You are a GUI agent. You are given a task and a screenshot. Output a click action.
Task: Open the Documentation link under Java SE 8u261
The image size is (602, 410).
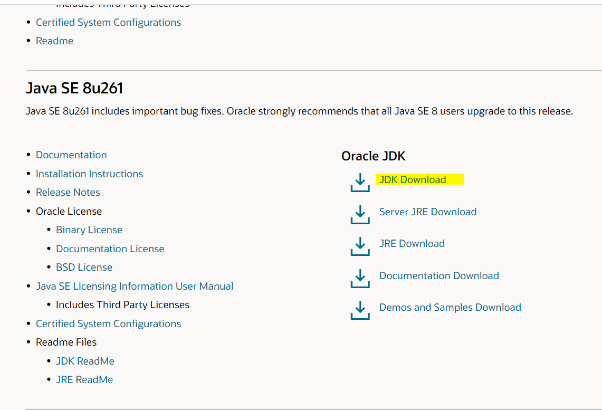pyautogui.click(x=71, y=155)
